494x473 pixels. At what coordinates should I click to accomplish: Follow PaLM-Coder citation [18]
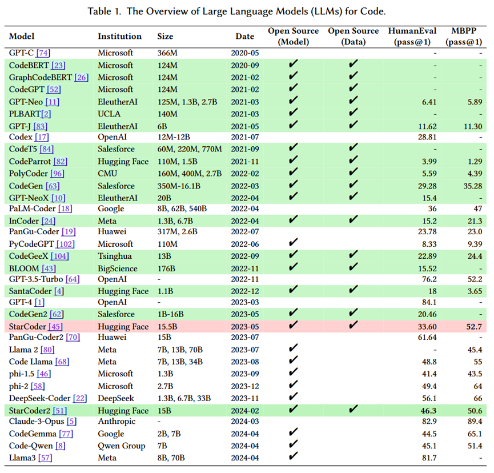click(65, 209)
